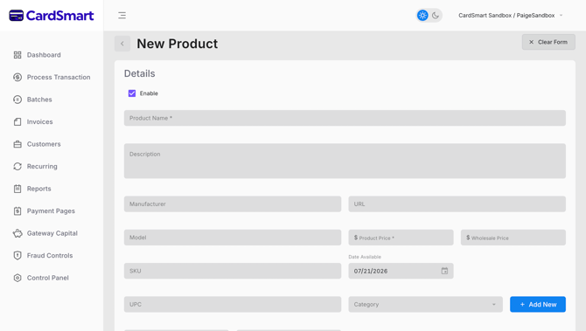Click the Control Panel gear icon
Viewport: 586px width, 331px height.
(17, 278)
